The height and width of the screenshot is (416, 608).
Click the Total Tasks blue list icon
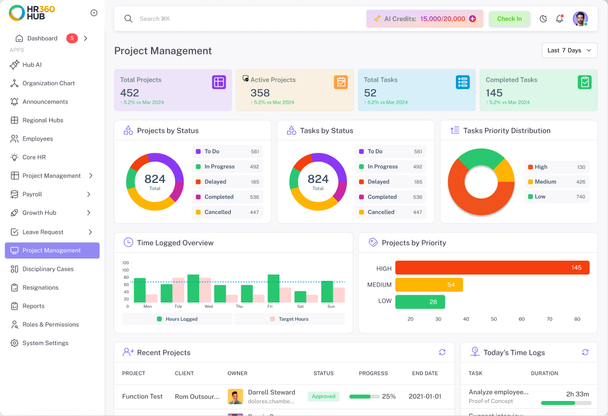(463, 82)
